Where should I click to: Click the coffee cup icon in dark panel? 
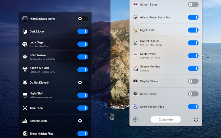click(x=25, y=57)
